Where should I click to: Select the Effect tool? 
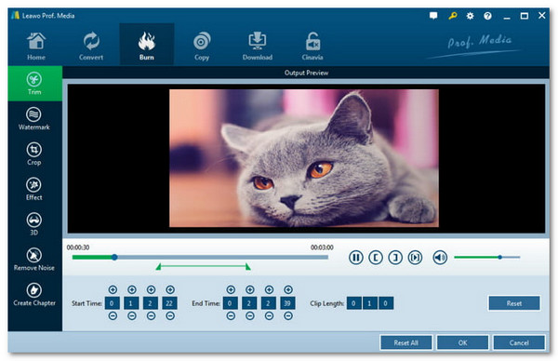pyautogui.click(x=34, y=190)
